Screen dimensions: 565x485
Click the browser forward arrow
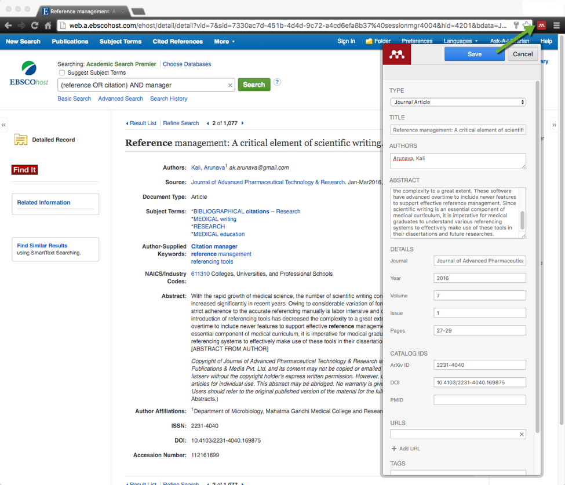click(x=21, y=25)
